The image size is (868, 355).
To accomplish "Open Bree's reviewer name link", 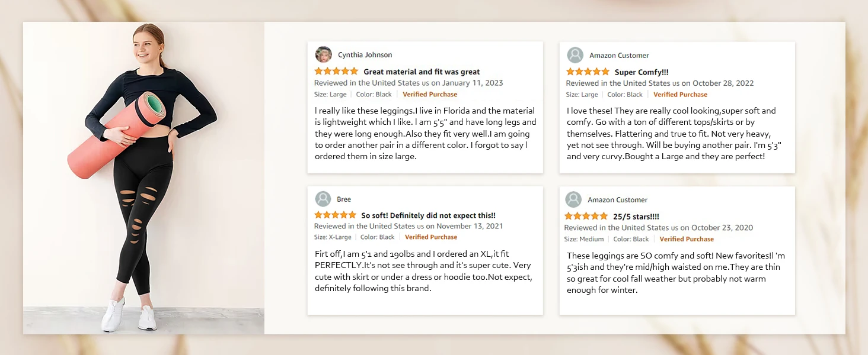I will point(344,199).
